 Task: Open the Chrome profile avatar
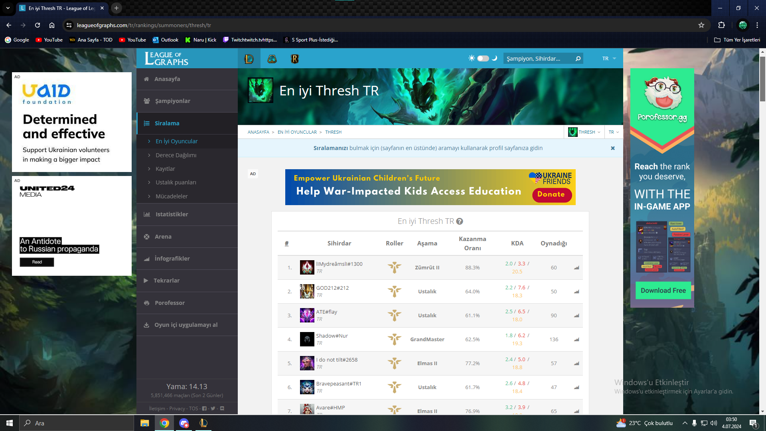point(743,25)
